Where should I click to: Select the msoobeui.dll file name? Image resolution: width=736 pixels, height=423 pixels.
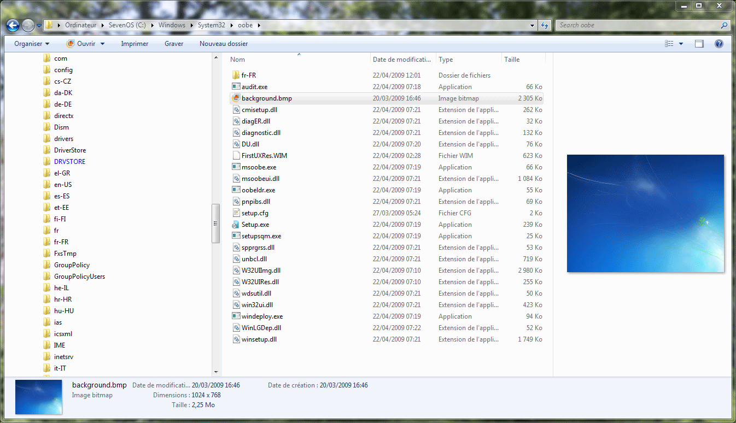pos(260,179)
